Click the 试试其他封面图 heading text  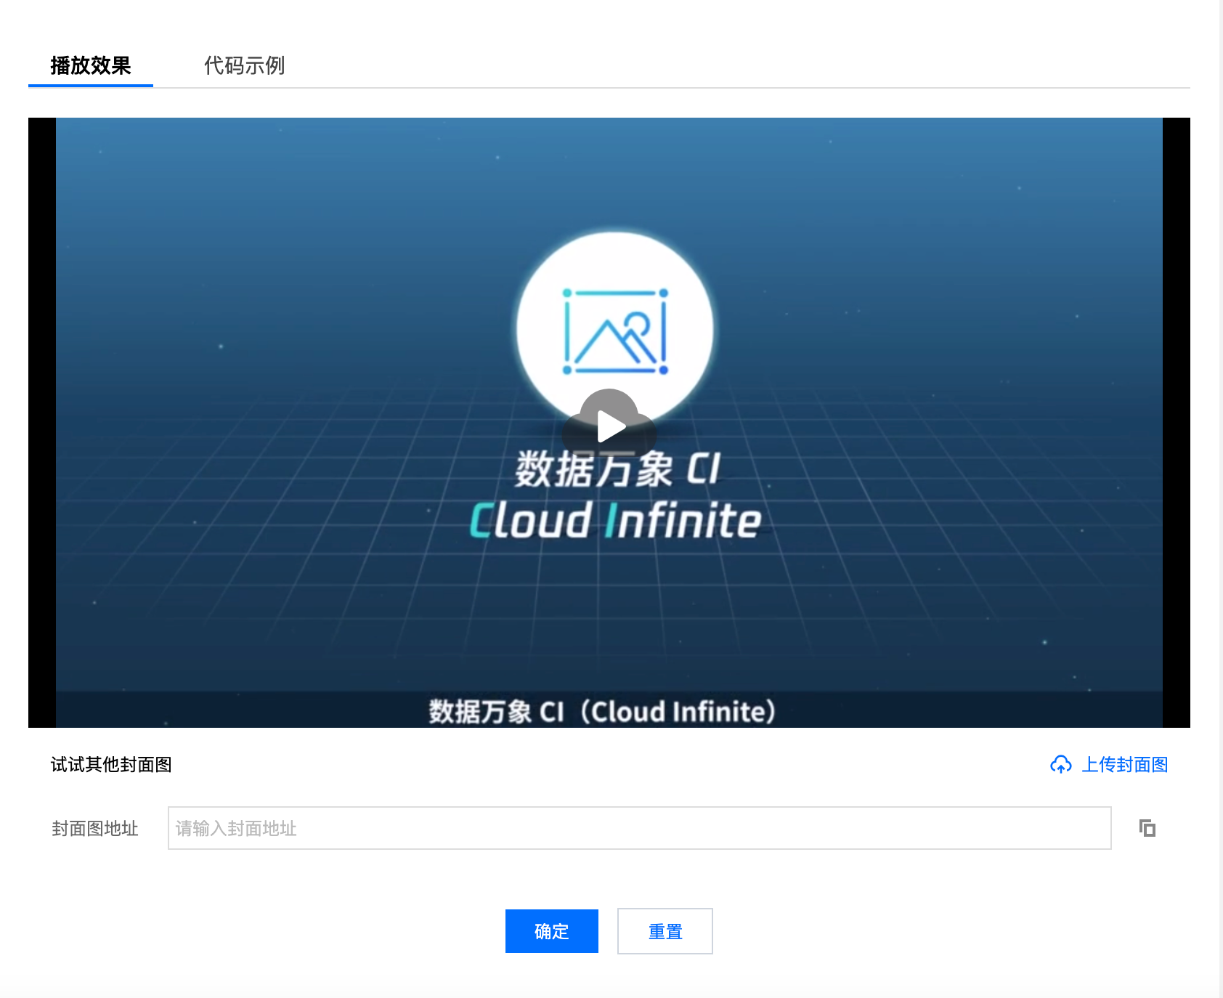click(x=111, y=765)
